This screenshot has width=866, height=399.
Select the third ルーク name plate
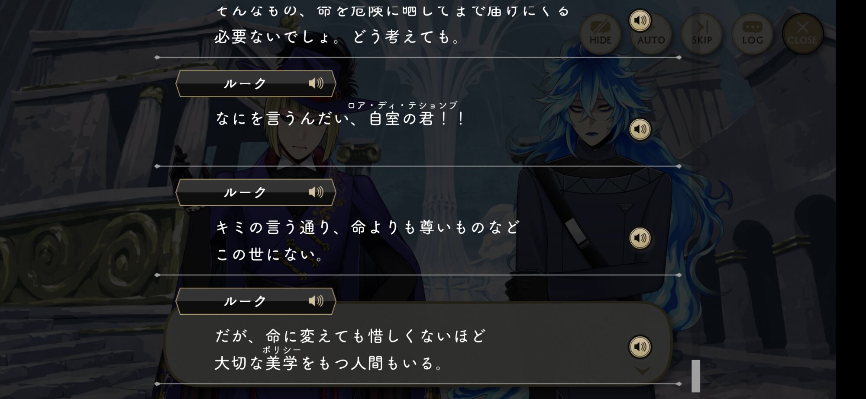(x=256, y=301)
